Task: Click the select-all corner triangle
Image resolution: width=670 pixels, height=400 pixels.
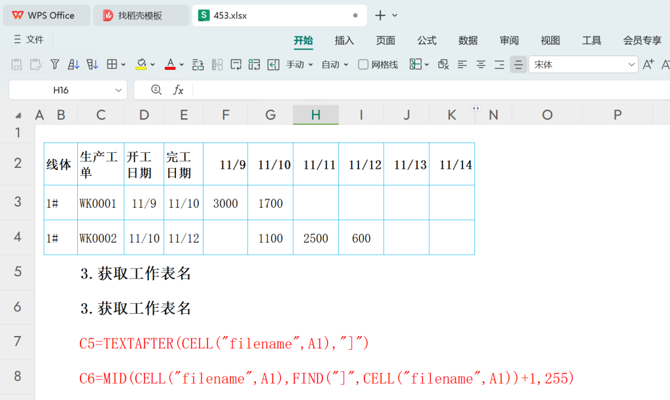Action: [18, 115]
